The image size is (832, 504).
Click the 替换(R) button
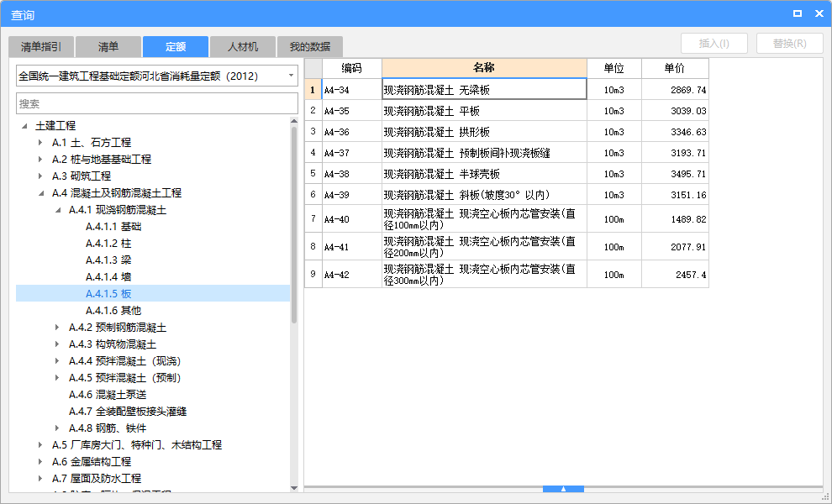click(x=789, y=44)
